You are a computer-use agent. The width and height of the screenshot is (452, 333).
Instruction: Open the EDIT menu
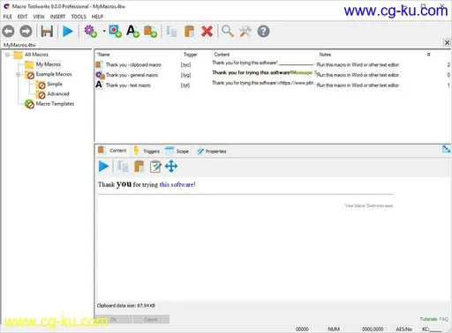pos(22,17)
